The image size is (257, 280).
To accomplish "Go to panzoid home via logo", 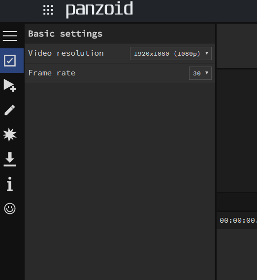I will point(99,9).
